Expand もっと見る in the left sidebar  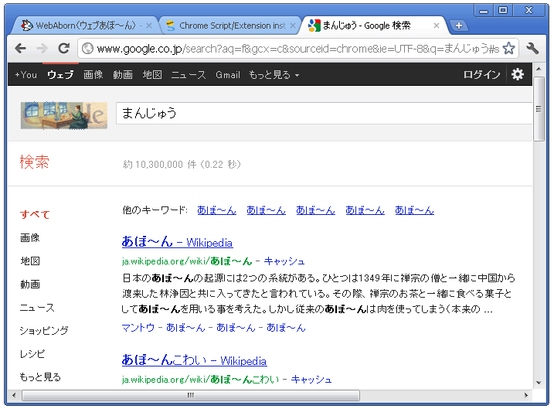tap(40, 377)
